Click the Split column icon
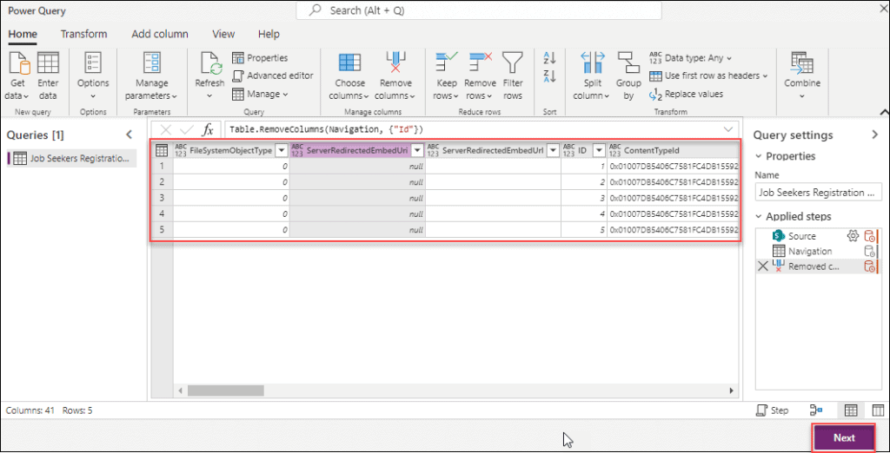 pos(593,63)
